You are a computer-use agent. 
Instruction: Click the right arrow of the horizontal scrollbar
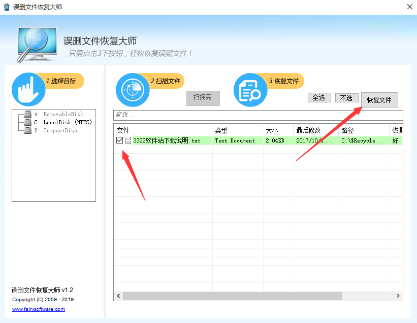[x=399, y=295]
